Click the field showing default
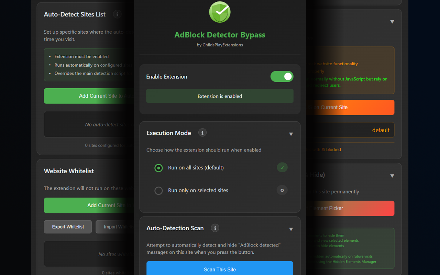The image size is (440, 275). (x=350, y=130)
